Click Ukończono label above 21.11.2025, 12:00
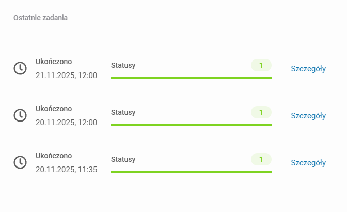347x212 pixels. coord(54,62)
